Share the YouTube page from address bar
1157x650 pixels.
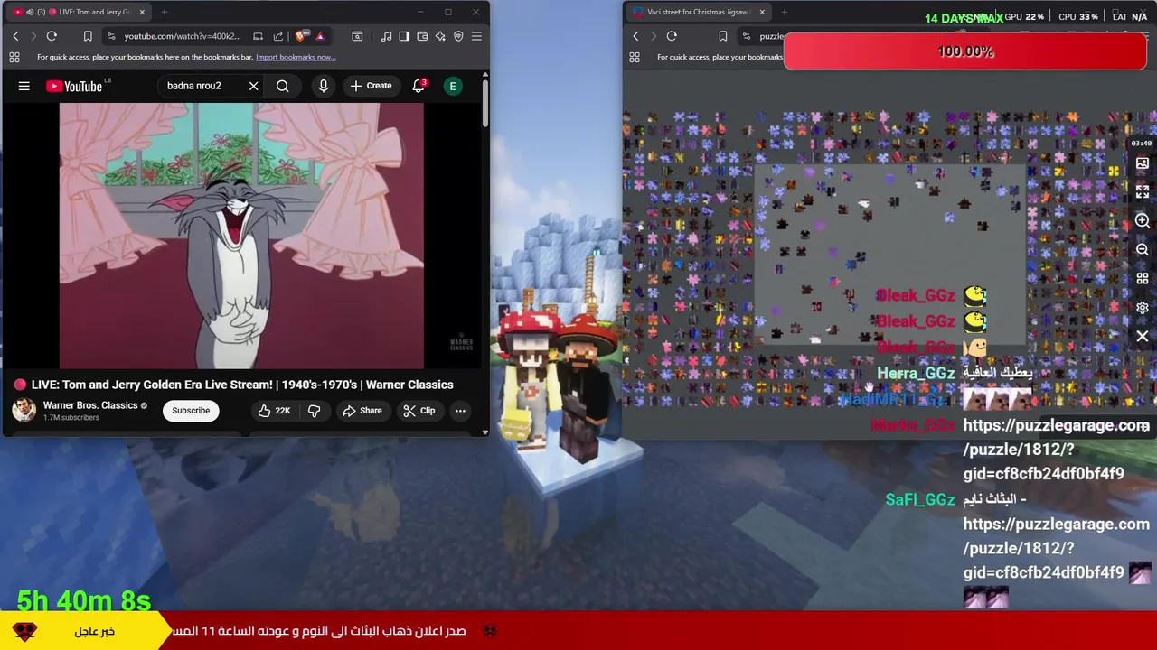tap(277, 36)
